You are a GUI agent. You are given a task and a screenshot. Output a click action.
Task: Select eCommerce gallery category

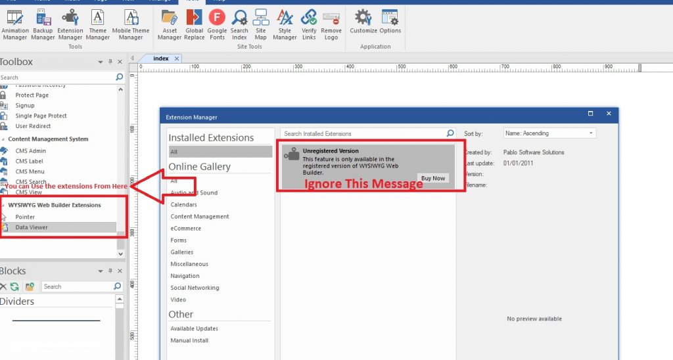(x=185, y=228)
